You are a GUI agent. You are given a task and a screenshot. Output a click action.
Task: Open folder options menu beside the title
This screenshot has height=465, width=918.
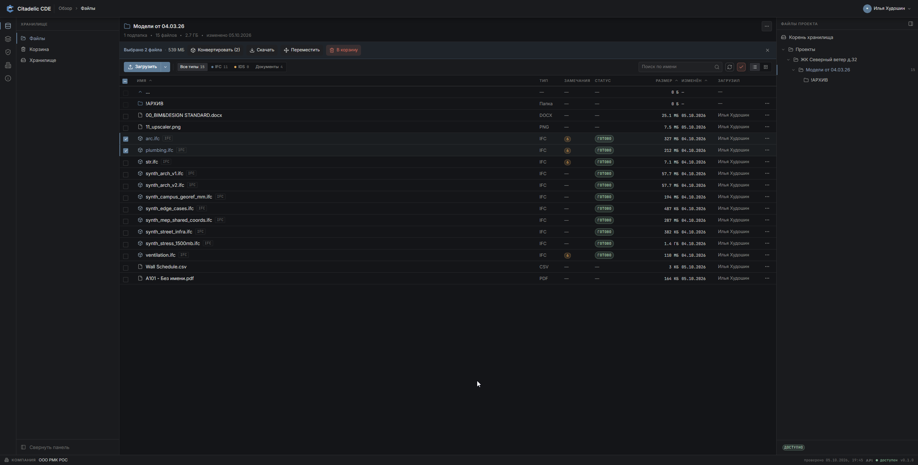(766, 26)
